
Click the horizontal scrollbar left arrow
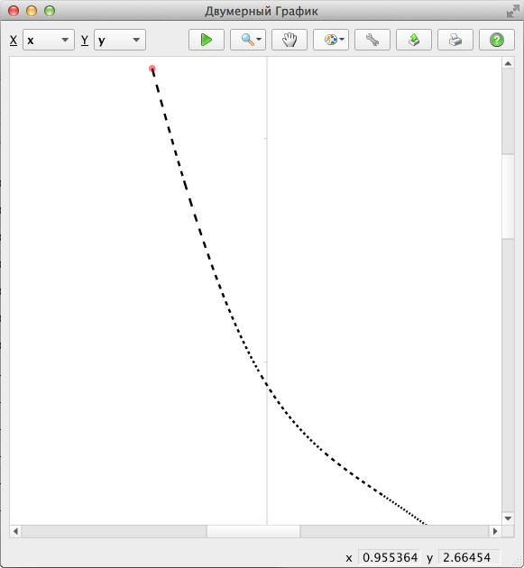point(15,531)
